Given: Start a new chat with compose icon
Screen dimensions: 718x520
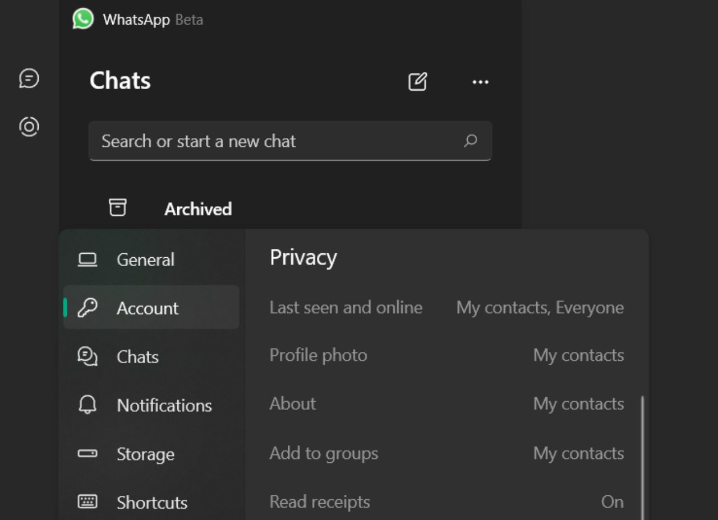Looking at the screenshot, I should pos(417,82).
